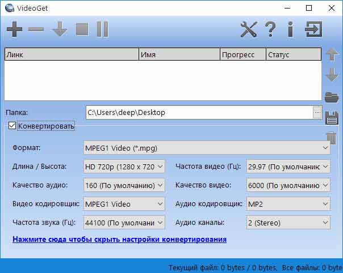Move item down with the side down arrow
Image resolution: width=343 pixels, height=273 pixels.
pos(332,75)
